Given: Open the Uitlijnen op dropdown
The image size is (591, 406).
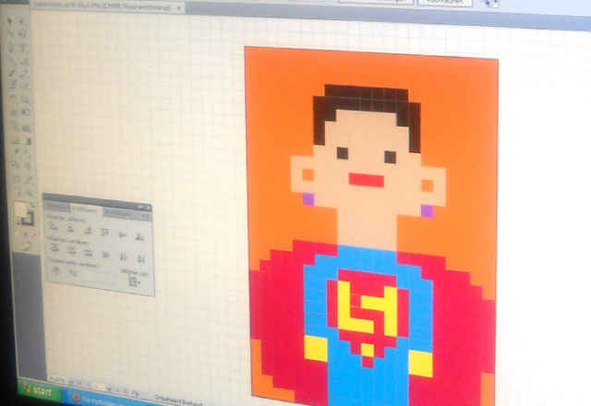Looking at the screenshot, I should coord(133,281).
